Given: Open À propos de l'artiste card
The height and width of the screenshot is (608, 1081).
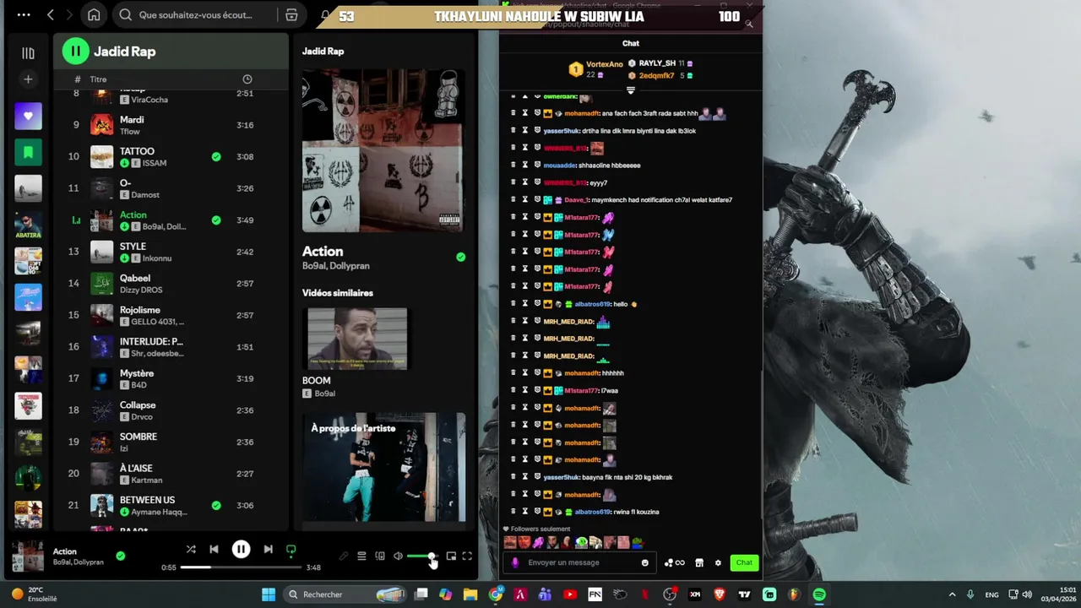Looking at the screenshot, I should click(383, 467).
